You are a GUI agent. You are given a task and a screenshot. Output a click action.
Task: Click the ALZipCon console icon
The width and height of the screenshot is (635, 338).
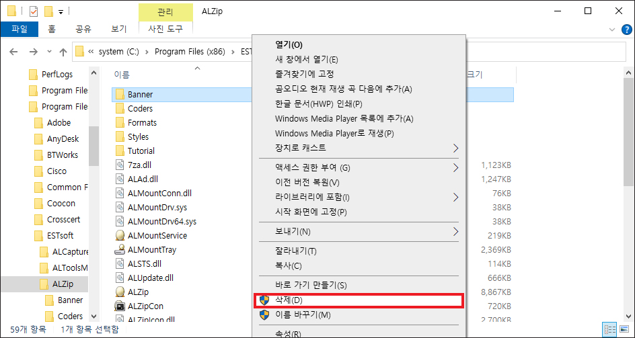coord(120,306)
